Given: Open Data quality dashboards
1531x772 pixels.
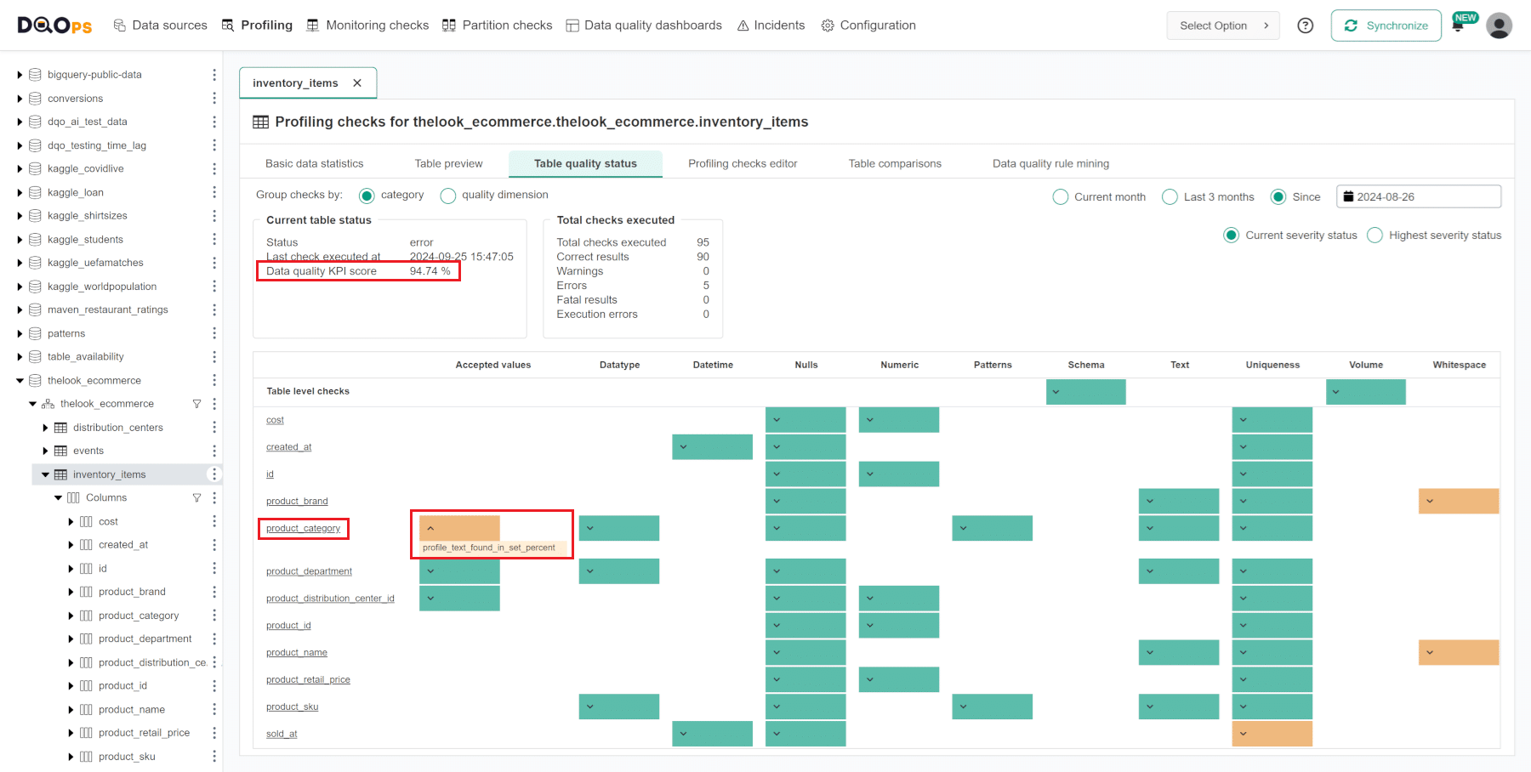Looking at the screenshot, I should click(x=644, y=26).
